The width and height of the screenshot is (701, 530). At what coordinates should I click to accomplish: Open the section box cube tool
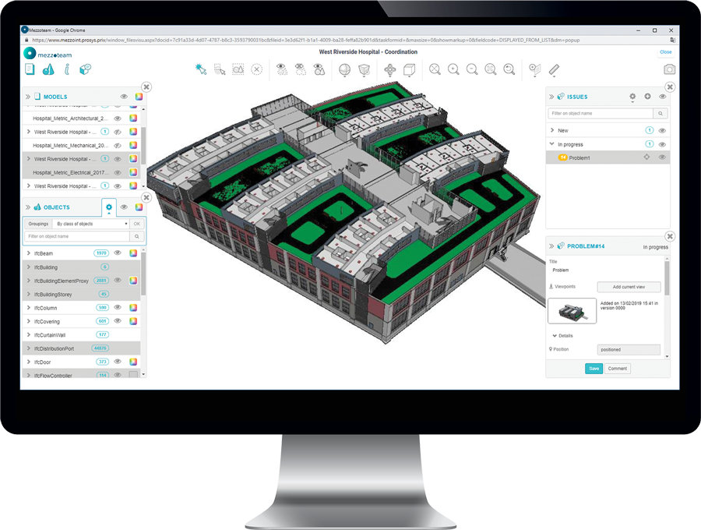[x=365, y=70]
